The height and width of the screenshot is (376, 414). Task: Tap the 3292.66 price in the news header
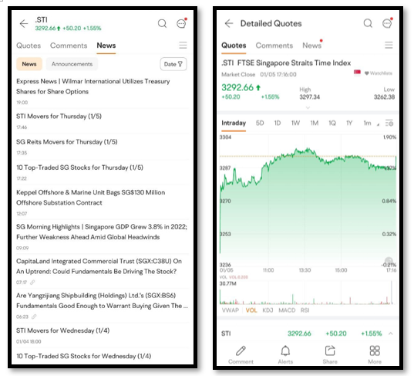pyautogui.click(x=45, y=29)
